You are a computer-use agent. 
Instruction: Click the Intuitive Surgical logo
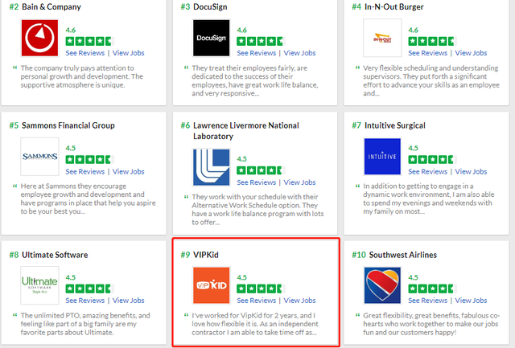(382, 157)
